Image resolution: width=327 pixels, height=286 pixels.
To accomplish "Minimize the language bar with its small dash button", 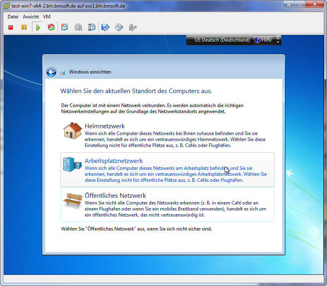I will point(278,38).
